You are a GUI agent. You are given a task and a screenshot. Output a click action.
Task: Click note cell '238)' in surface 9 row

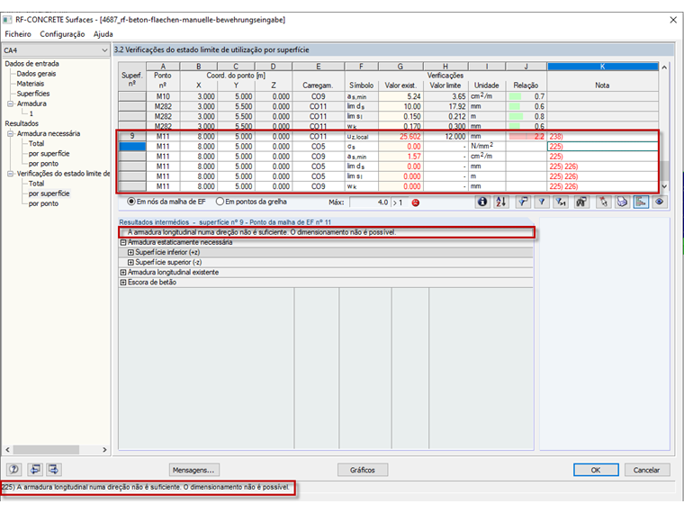coord(602,137)
